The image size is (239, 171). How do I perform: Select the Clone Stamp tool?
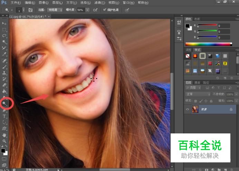pyautogui.click(x=4, y=73)
